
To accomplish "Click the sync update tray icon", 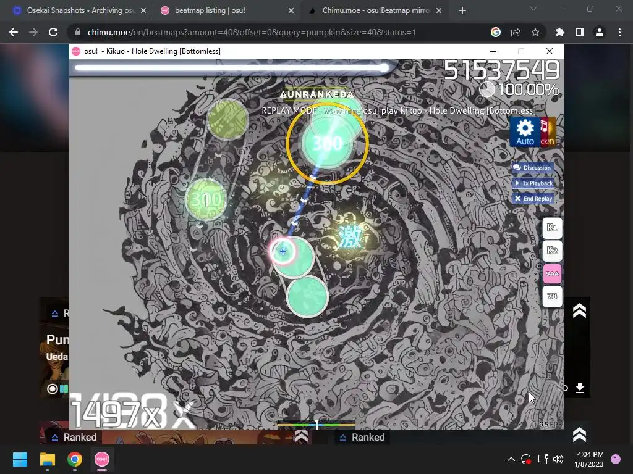I will (x=526, y=459).
